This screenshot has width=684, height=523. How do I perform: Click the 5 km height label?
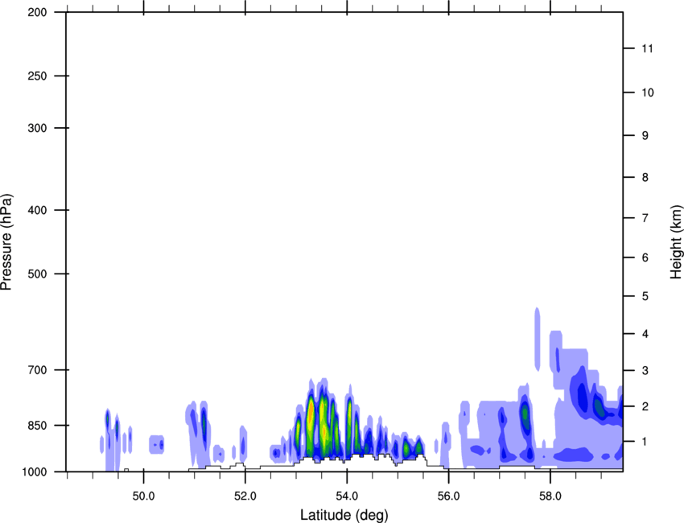(x=645, y=297)
